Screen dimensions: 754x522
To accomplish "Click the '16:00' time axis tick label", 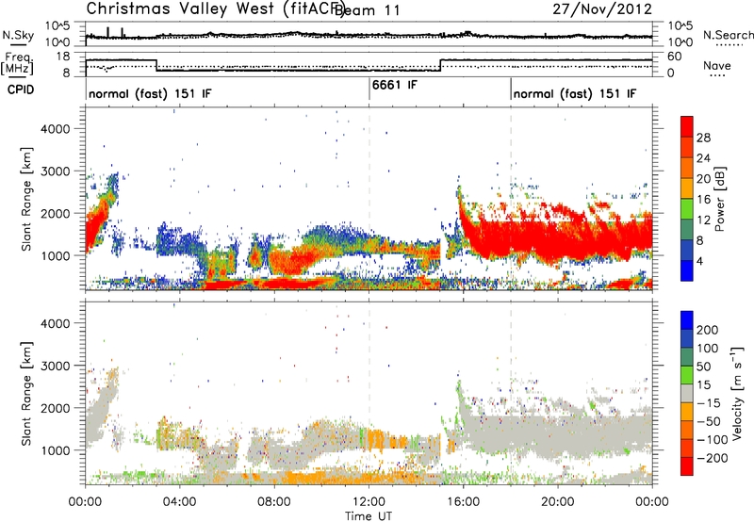I will pyautogui.click(x=463, y=502).
